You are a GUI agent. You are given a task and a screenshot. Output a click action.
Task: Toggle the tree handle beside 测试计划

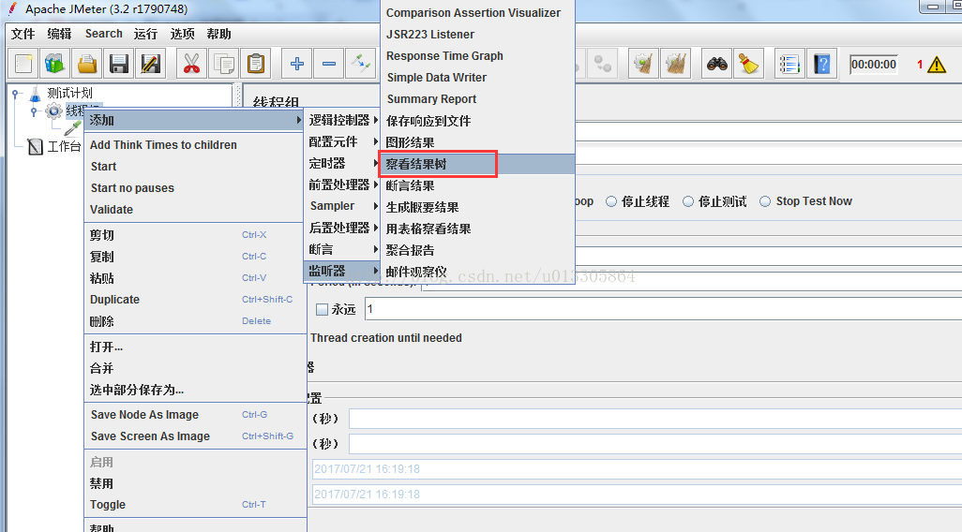16,94
